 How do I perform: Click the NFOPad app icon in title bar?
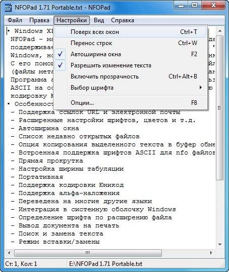[8, 8]
